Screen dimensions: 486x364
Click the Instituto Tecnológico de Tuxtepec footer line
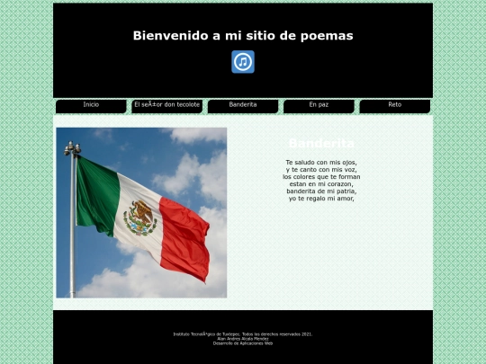[x=243, y=334]
